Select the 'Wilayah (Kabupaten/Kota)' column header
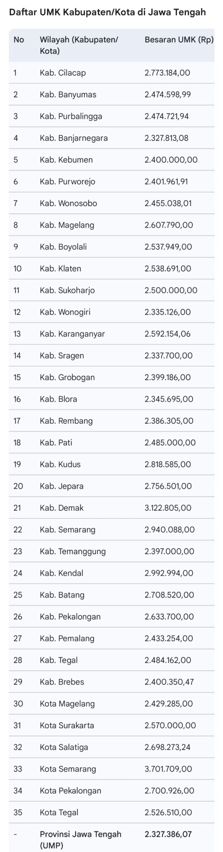 79,45
